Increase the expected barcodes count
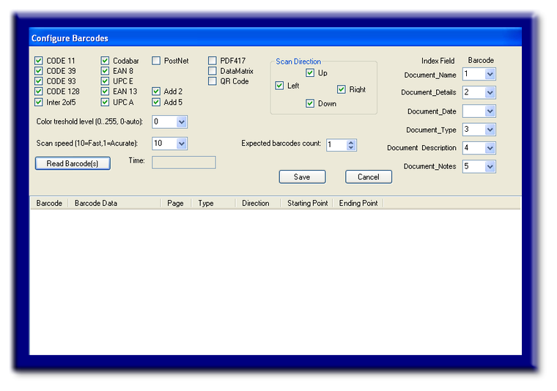This screenshot has width=557, height=391. (x=351, y=143)
